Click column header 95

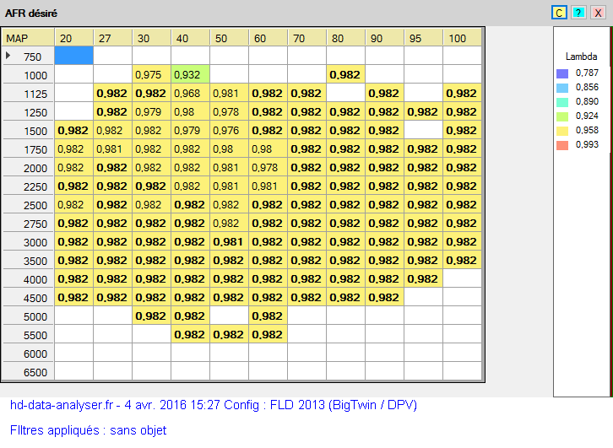click(423, 37)
